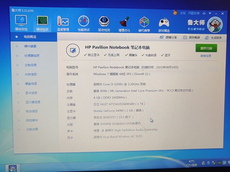Click the Windows 7 旗舰版 OS value
The height and width of the screenshot is (172, 230).
click(122, 74)
